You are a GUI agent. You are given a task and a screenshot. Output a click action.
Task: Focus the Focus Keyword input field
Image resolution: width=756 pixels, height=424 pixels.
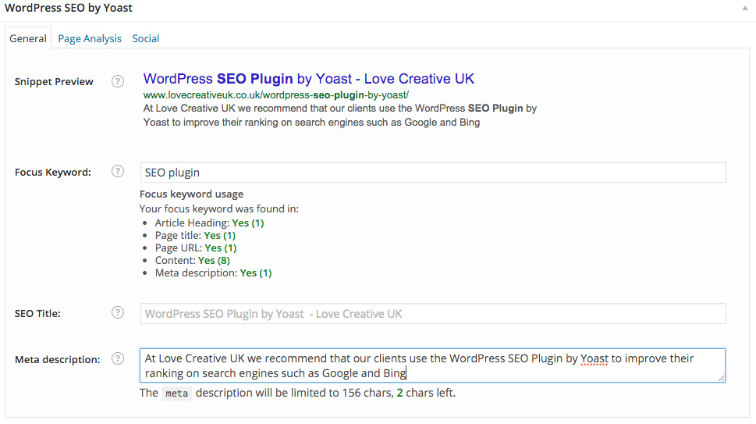click(x=433, y=173)
